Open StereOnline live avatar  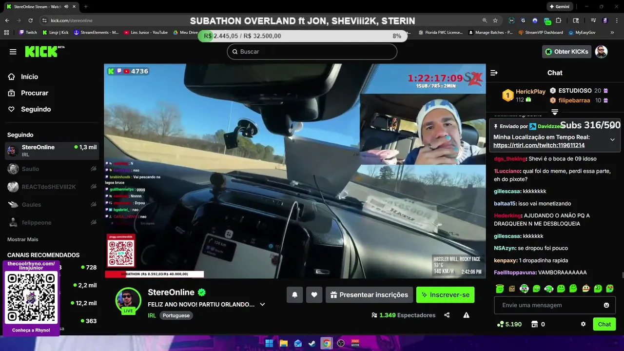[x=128, y=300]
